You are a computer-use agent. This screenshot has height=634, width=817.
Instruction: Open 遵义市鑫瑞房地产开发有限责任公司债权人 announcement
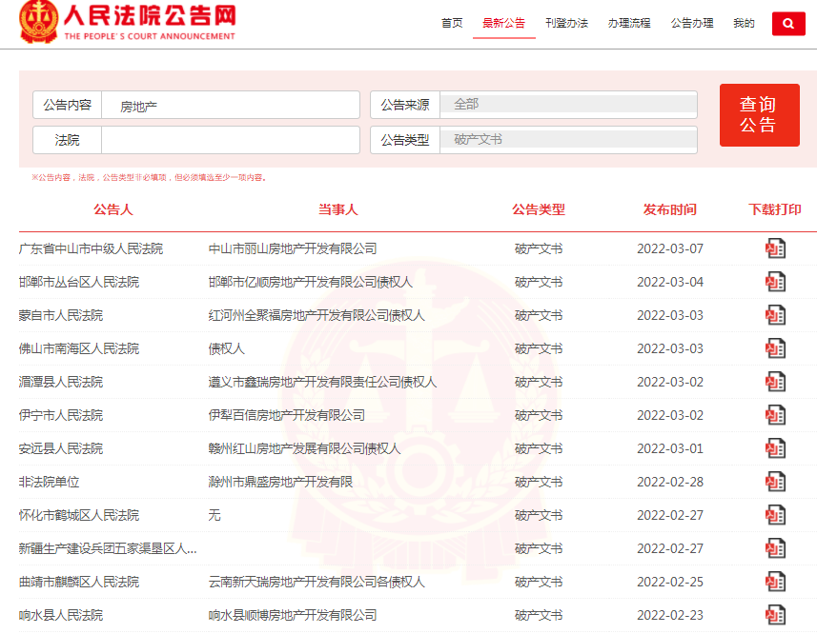[322, 382]
